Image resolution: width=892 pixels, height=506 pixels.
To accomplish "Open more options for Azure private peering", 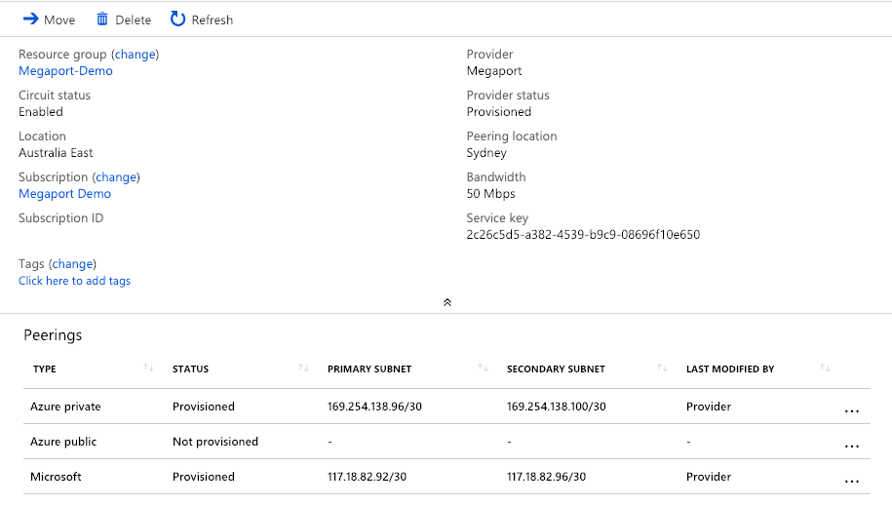I will [851, 411].
